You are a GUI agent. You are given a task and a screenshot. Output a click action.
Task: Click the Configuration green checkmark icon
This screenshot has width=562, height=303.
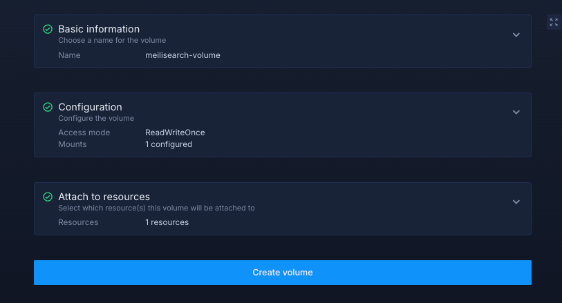coord(48,107)
